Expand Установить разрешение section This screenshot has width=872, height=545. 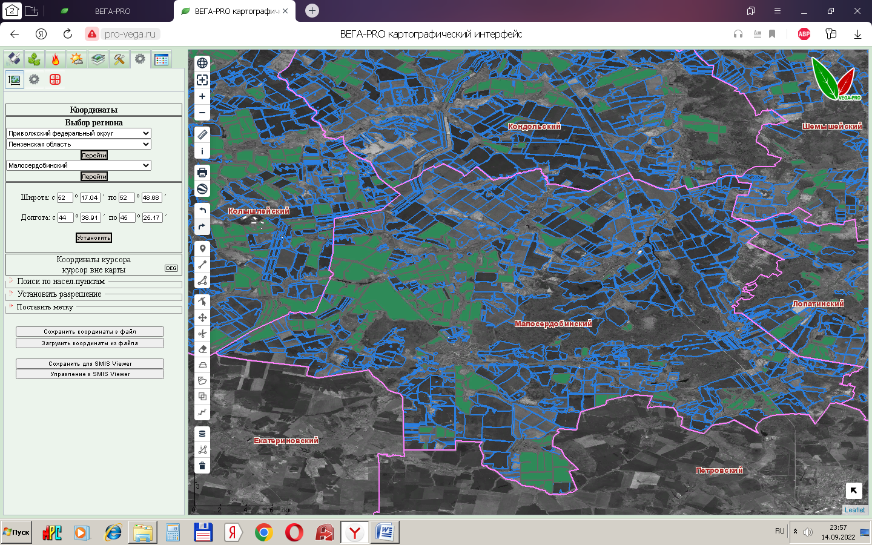[x=59, y=294]
